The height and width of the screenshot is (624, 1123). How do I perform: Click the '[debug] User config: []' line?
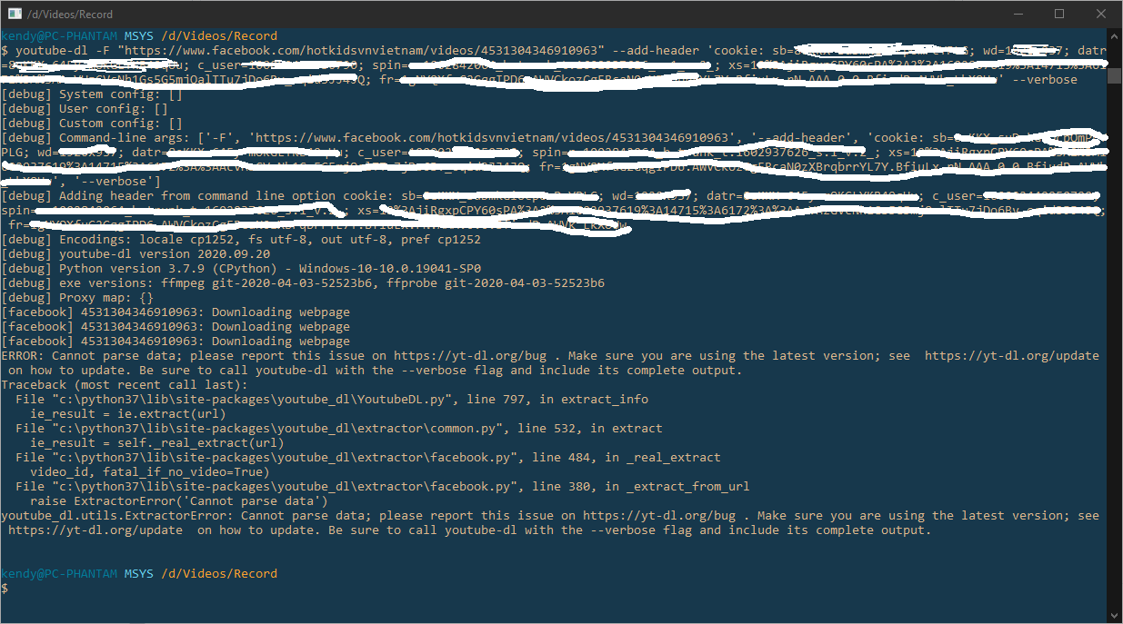click(85, 109)
